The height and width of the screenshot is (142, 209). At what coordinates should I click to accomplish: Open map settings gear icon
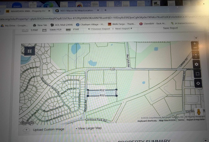[197, 64]
